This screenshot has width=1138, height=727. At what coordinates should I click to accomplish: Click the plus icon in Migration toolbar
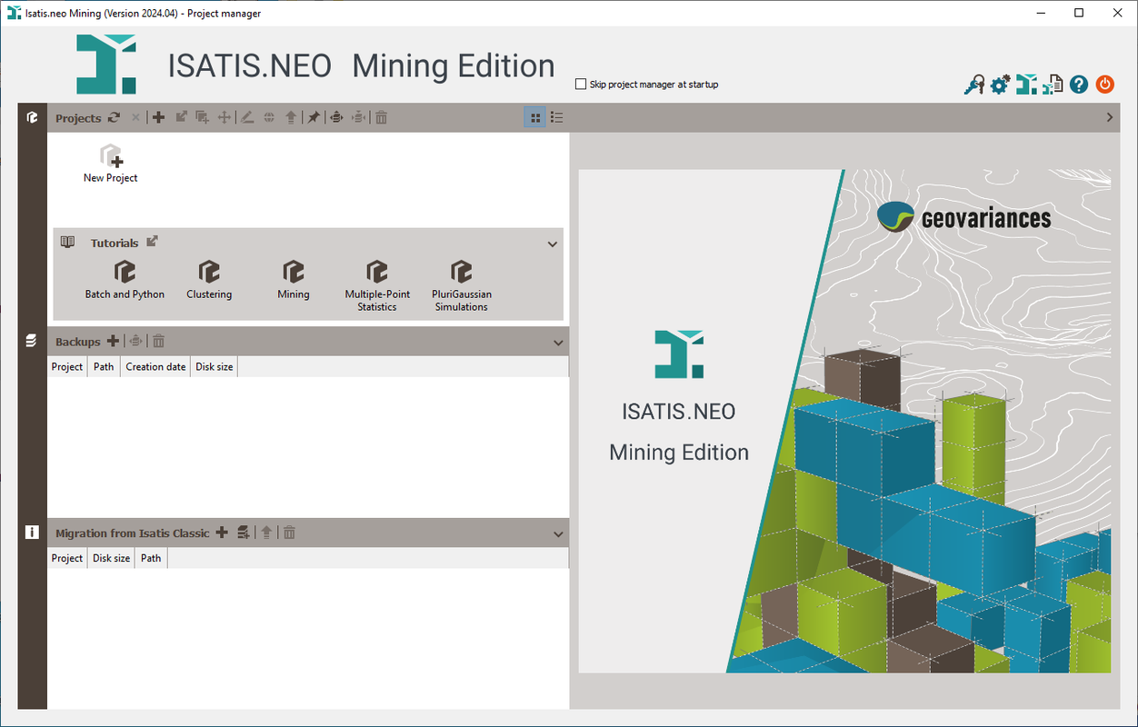click(222, 533)
